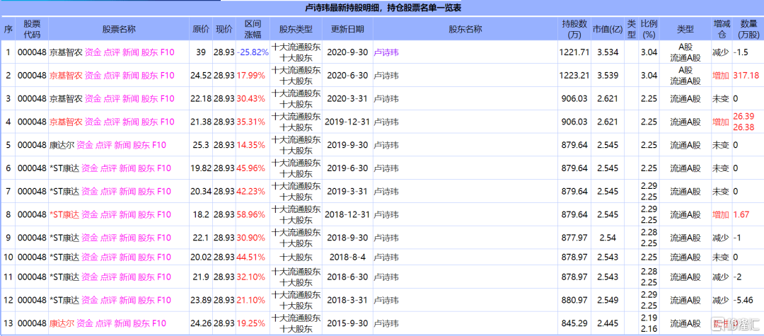
Task: Open 点评 link in the 2020-6-30 row
Action: (112, 76)
